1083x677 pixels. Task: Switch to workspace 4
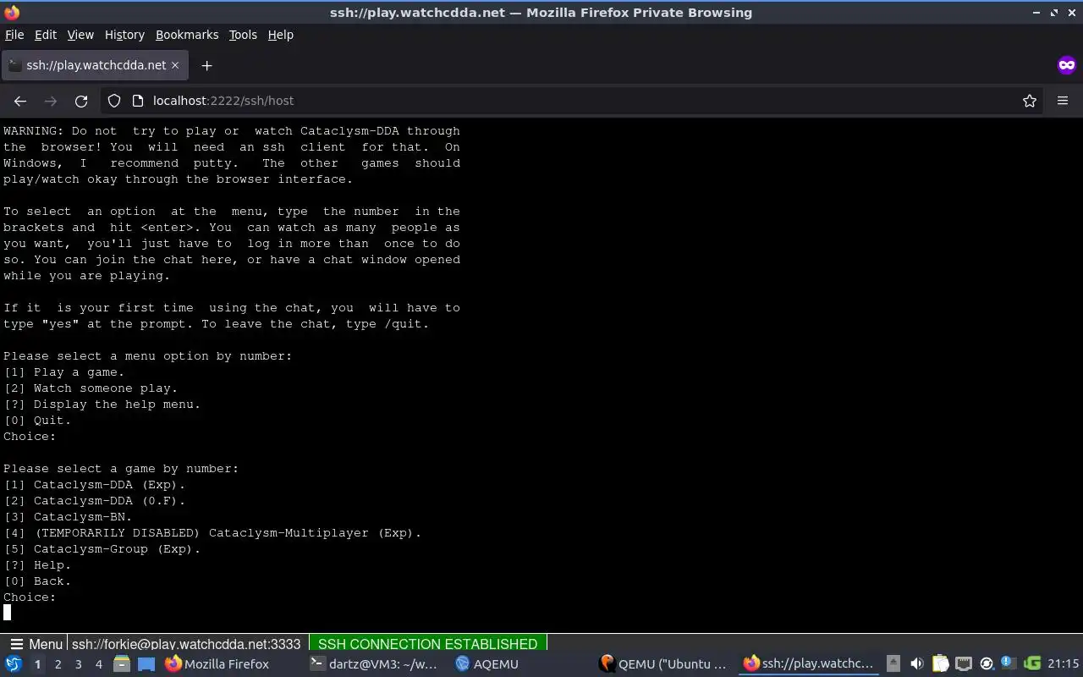coord(98,664)
